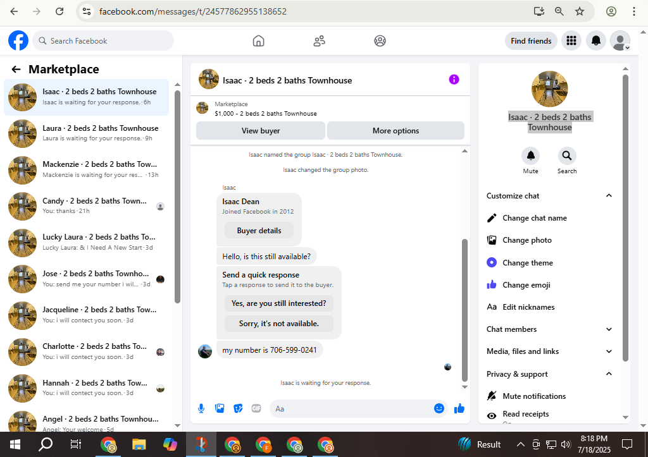Click the Find friends button
This screenshot has width=648, height=457.
tap(531, 41)
